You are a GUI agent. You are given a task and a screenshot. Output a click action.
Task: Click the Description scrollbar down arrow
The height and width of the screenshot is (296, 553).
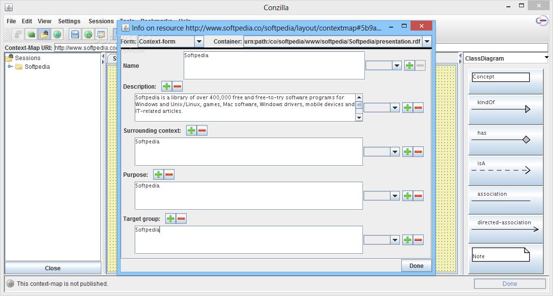pyautogui.click(x=359, y=118)
